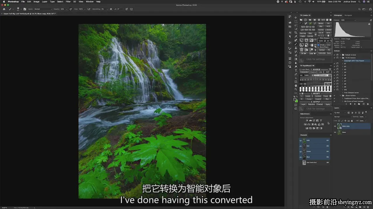The width and height of the screenshot is (373, 209).
Task: Select the Type tool
Action: (296, 71)
